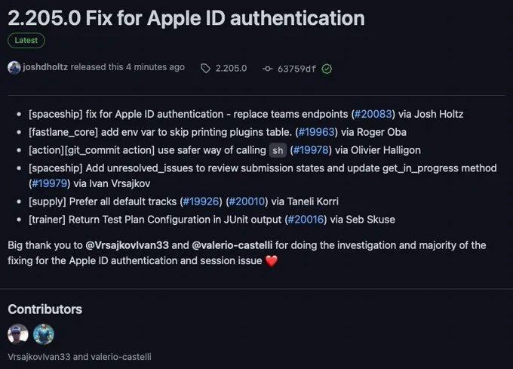Open pull request #19979

point(49,183)
